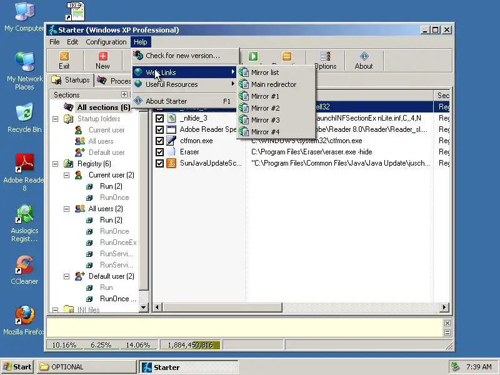Screen dimensions: 500x375
Task: Select All users under Startup folders
Action: click(x=101, y=141)
